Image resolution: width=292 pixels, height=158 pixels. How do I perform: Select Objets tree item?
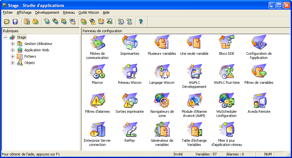(29, 63)
